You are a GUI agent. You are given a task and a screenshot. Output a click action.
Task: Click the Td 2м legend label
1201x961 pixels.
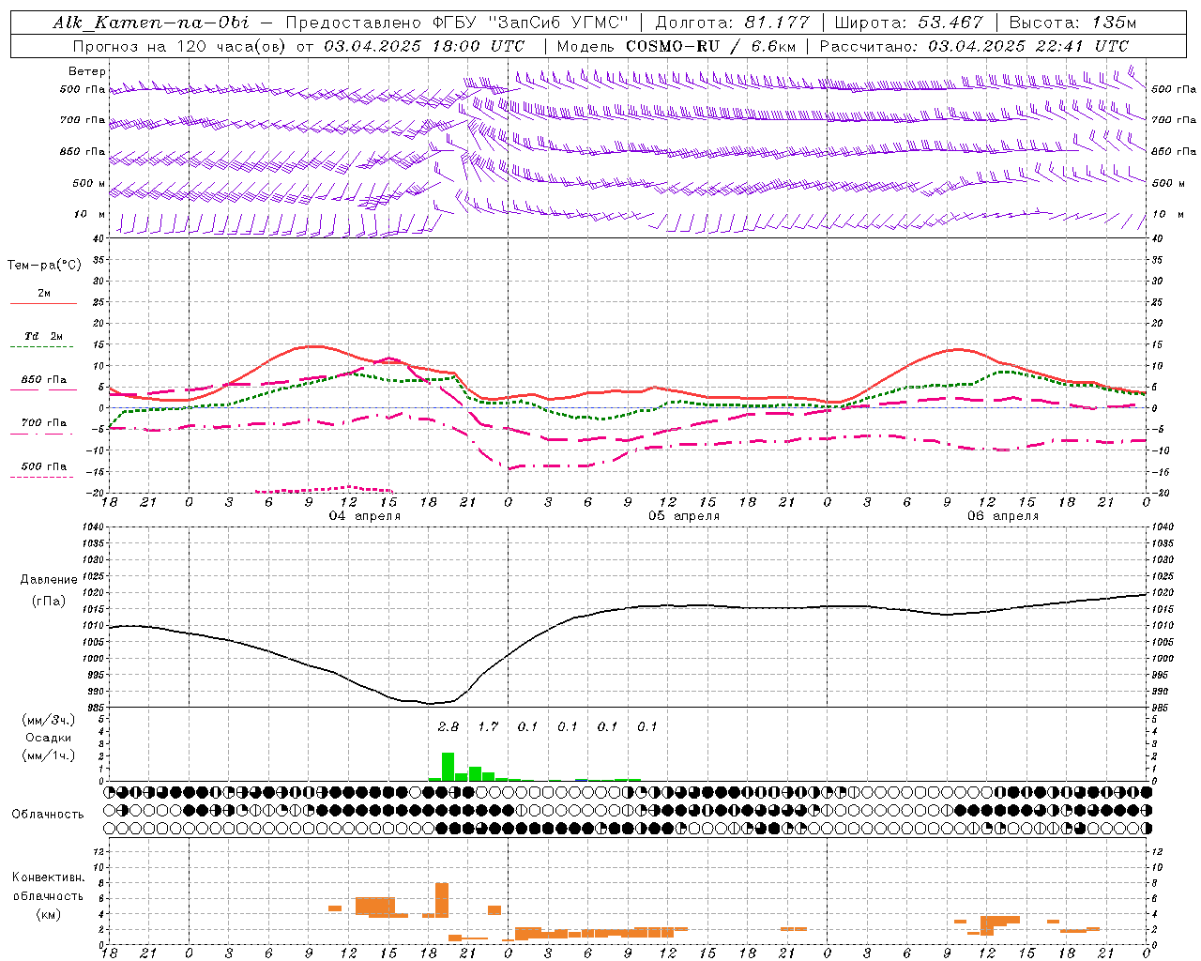[x=44, y=336]
